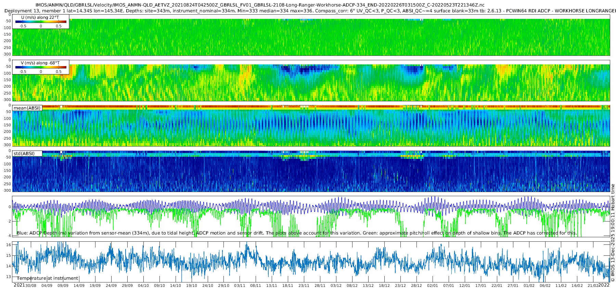The image size is (616, 291).
Task: Click the mean(ABSI) panel label
Action: [27, 108]
